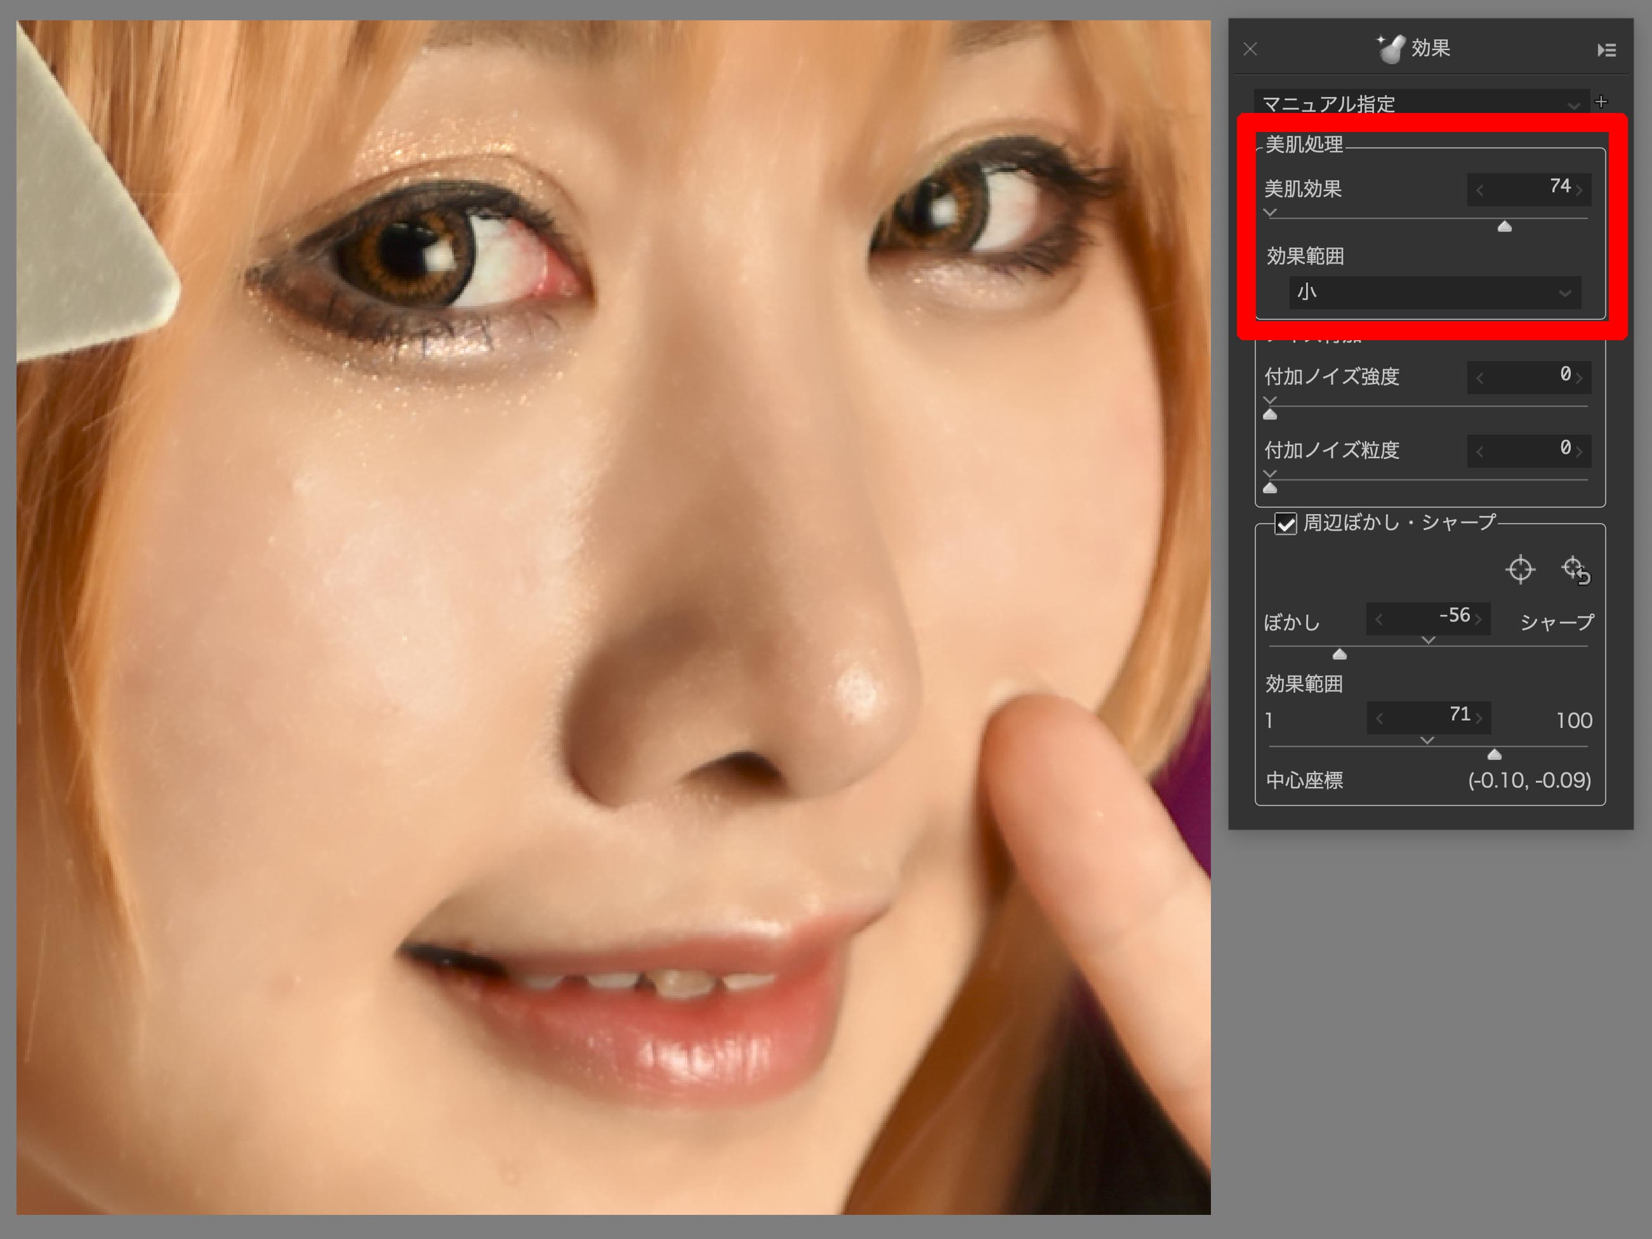The image size is (1652, 1239).
Task: Increase 付加ノイズ強度 using the right arrow
Action: [x=1580, y=377]
